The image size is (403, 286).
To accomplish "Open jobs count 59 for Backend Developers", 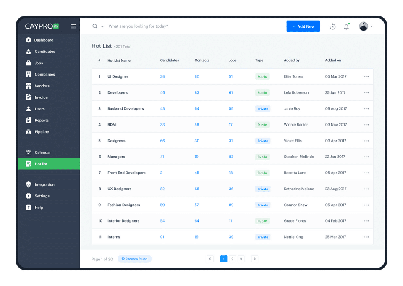I will (231, 108).
